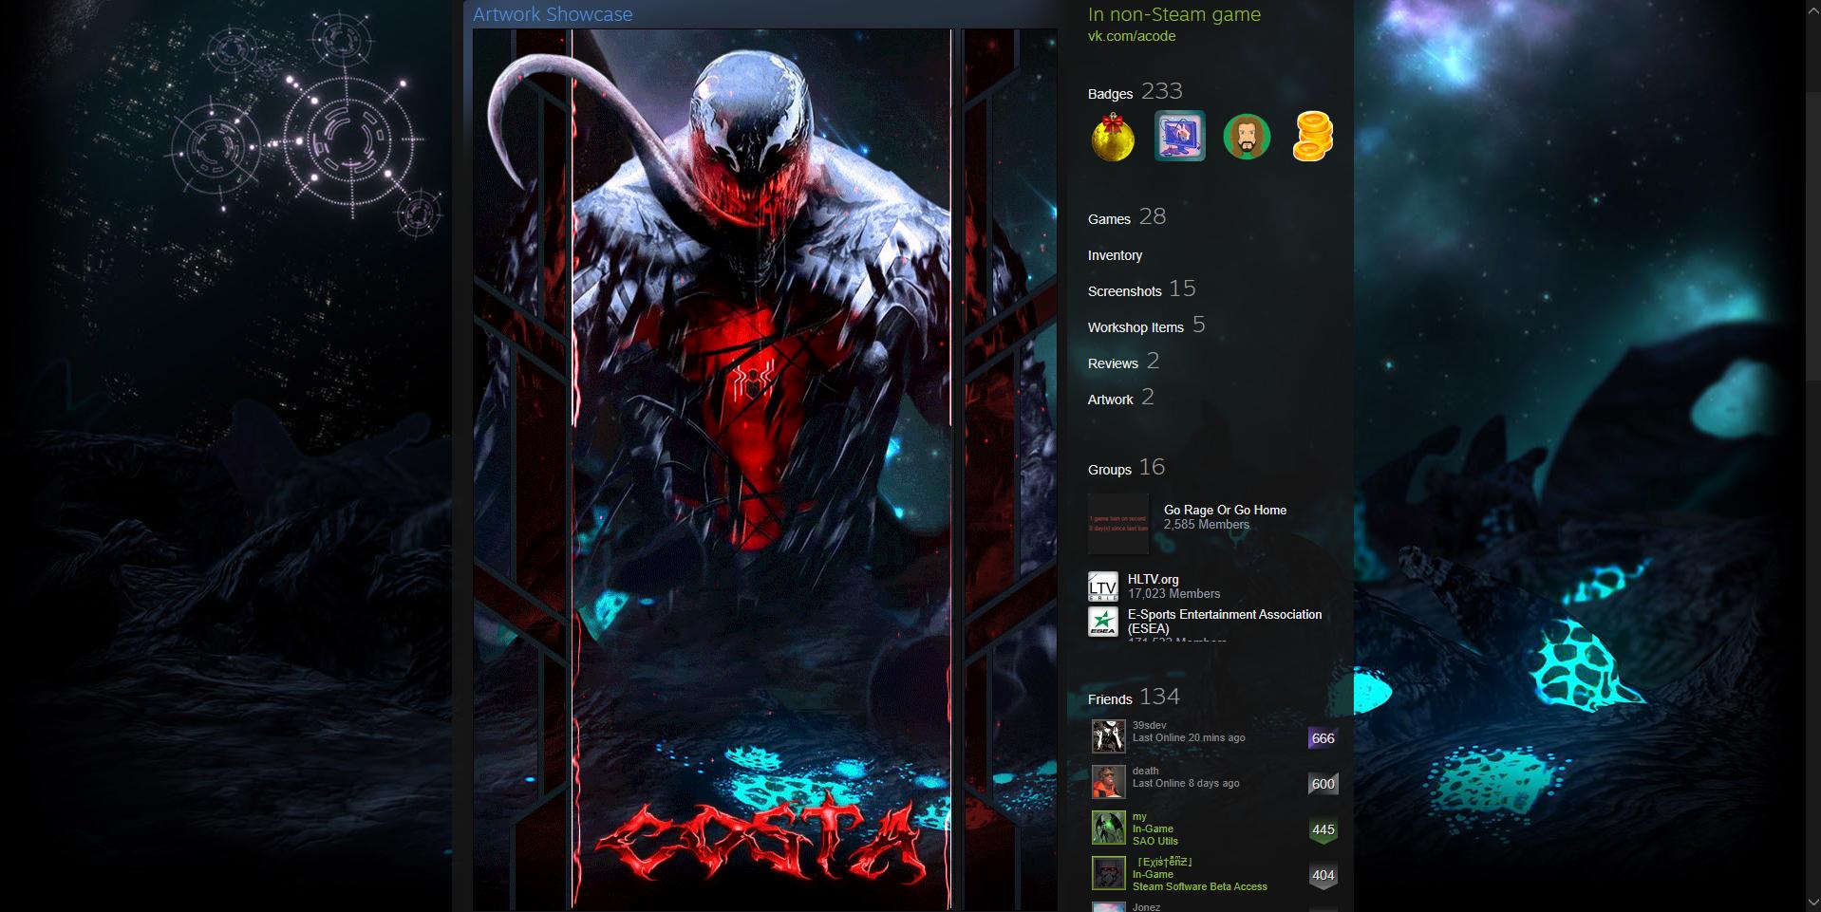1821x912 pixels.
Task: Open the main Venom COSTA artwork
Action: pyautogui.click(x=712, y=470)
